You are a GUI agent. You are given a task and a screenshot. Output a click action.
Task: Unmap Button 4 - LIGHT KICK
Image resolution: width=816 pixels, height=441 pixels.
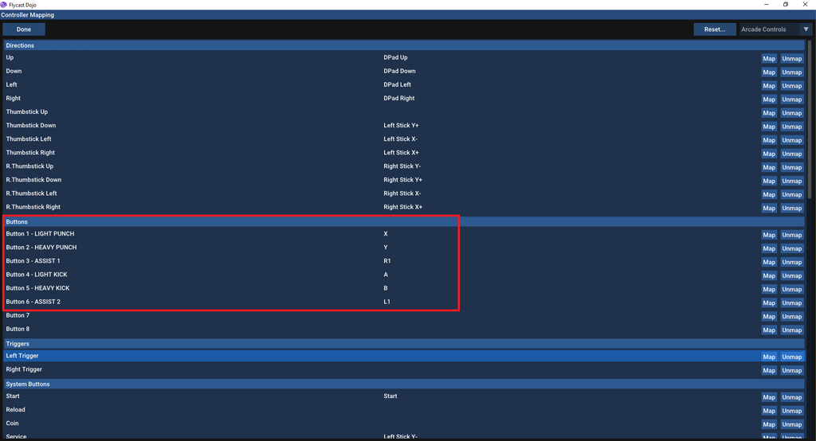(x=791, y=275)
